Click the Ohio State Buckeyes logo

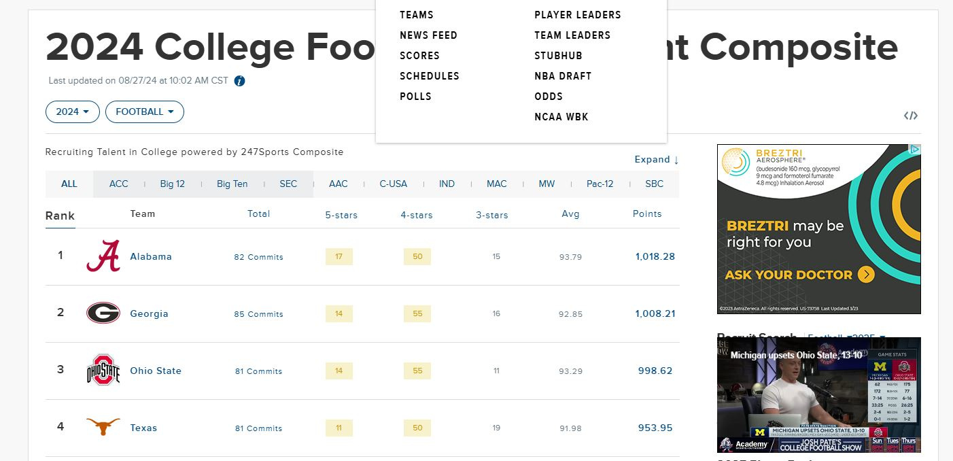103,370
